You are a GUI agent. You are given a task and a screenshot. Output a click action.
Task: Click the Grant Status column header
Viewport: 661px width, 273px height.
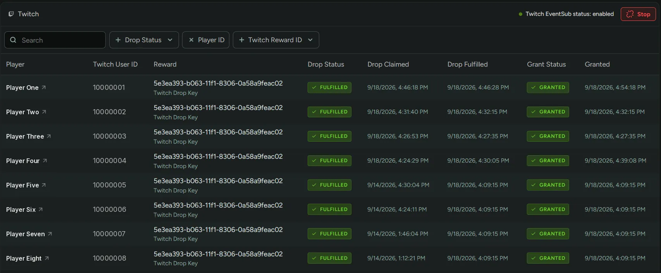(x=546, y=64)
